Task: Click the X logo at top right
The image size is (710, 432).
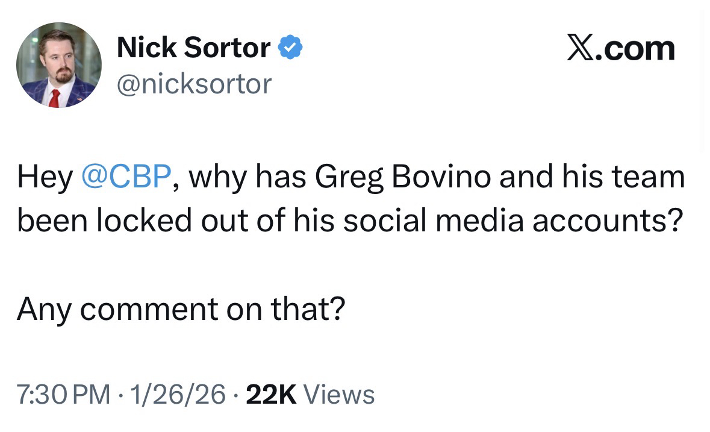Action: pos(579,48)
